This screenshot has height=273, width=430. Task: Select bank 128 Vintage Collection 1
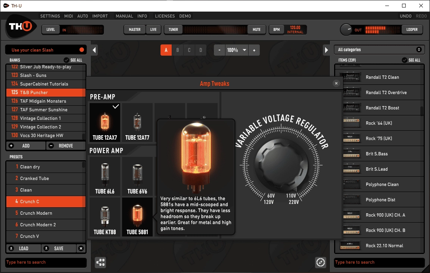(46, 118)
